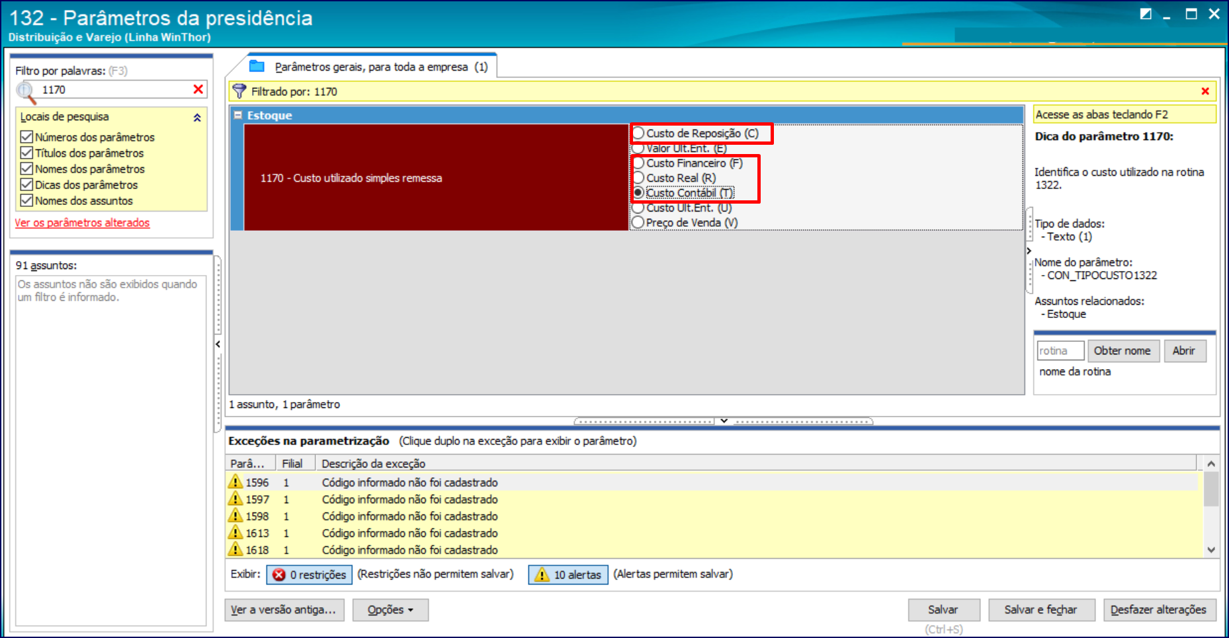
Task: Toggle Dicas dos parâmetros checkbox
Action: pos(26,184)
